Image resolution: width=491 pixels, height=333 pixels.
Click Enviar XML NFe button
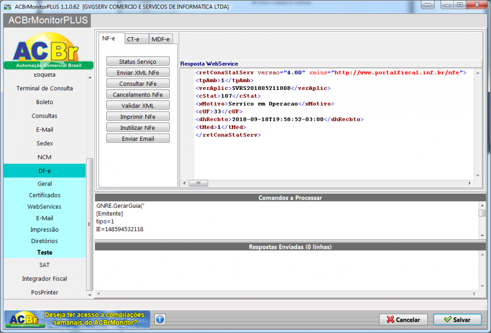tap(138, 72)
